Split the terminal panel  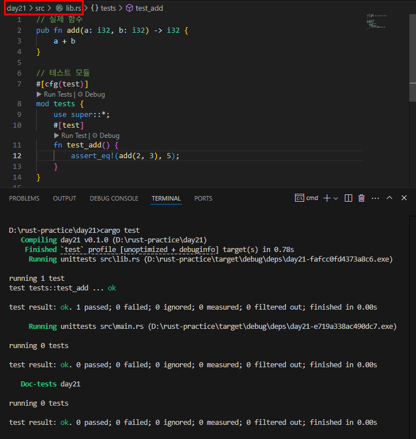(x=348, y=198)
